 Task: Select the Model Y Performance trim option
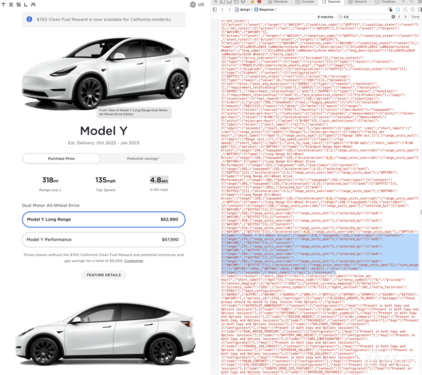[x=104, y=239]
